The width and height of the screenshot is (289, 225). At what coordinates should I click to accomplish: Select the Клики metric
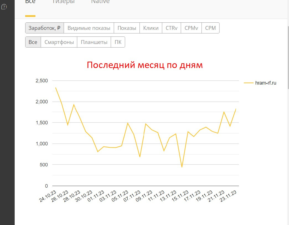151,28
